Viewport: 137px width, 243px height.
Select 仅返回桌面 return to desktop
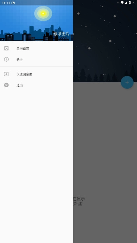(x=37, y=74)
